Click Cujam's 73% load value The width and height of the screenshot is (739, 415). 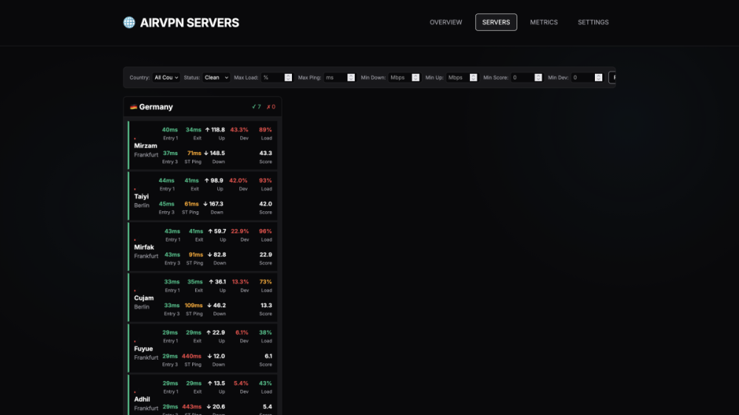(265, 282)
